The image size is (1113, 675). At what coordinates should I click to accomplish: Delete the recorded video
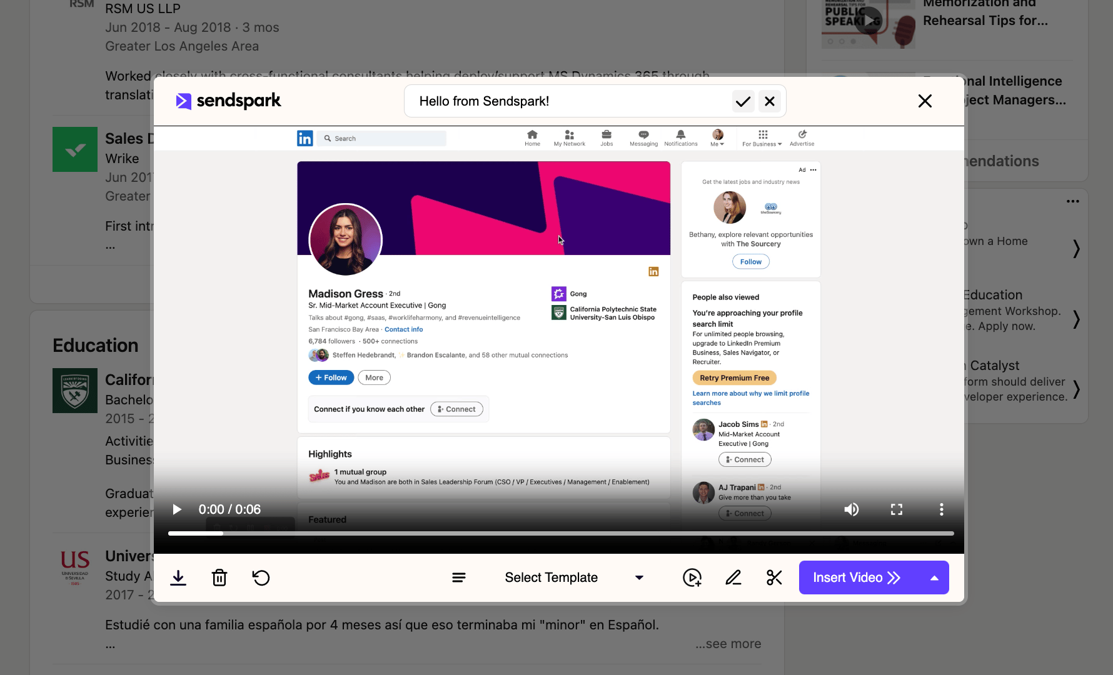click(x=219, y=577)
